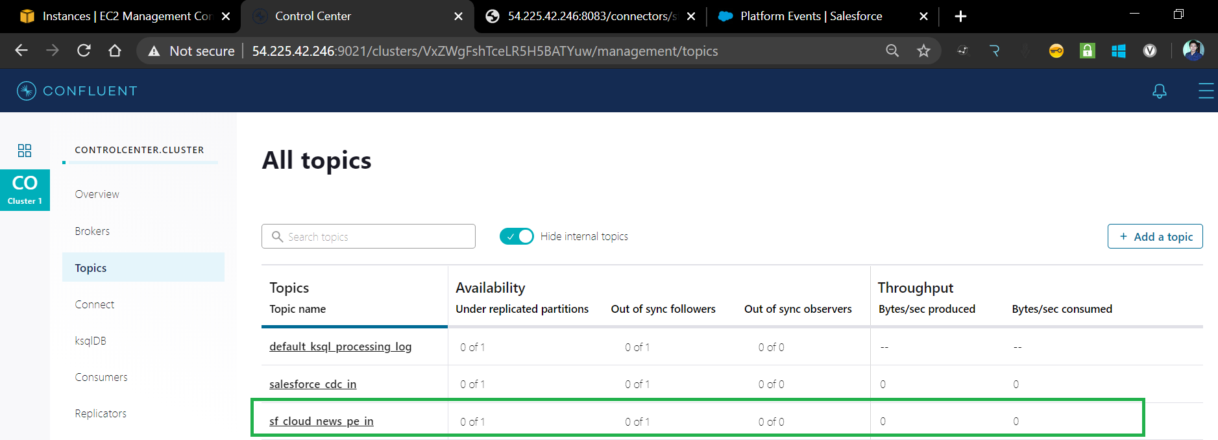Reload the page

click(84, 51)
